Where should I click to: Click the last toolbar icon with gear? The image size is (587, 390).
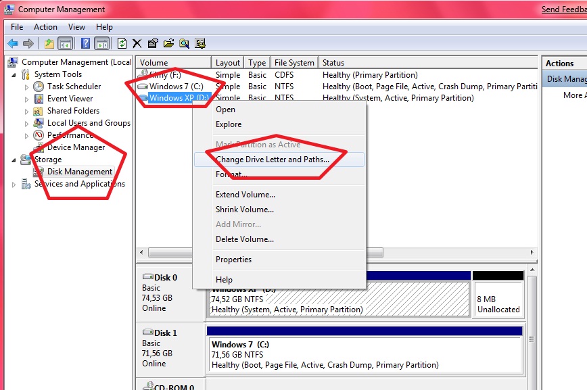tap(200, 43)
